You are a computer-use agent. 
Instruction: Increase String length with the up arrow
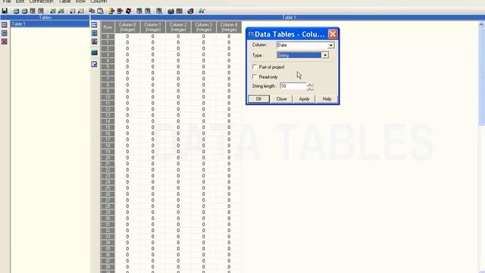[x=310, y=84]
